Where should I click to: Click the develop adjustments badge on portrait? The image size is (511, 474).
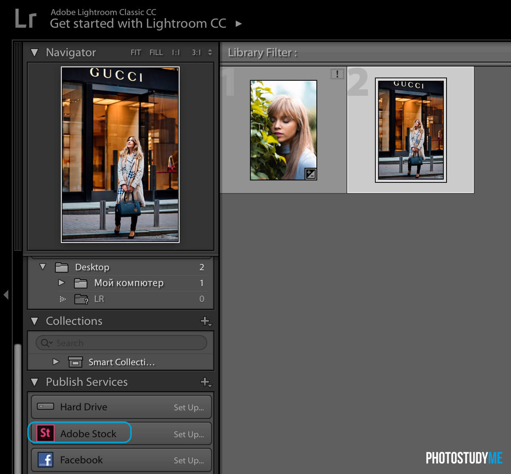tap(310, 174)
